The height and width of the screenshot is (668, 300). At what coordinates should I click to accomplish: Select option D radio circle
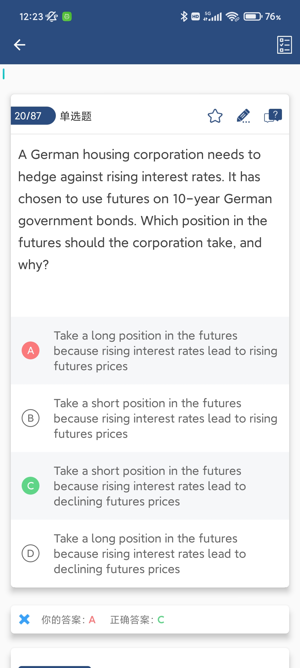click(31, 553)
